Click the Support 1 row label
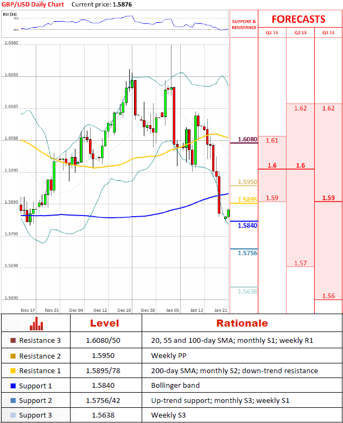The image size is (343, 423). click(x=35, y=386)
